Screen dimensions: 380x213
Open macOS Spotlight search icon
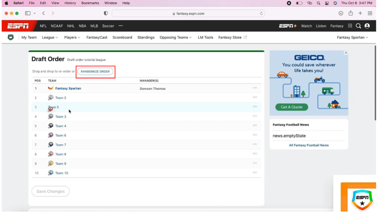[x=318, y=3]
